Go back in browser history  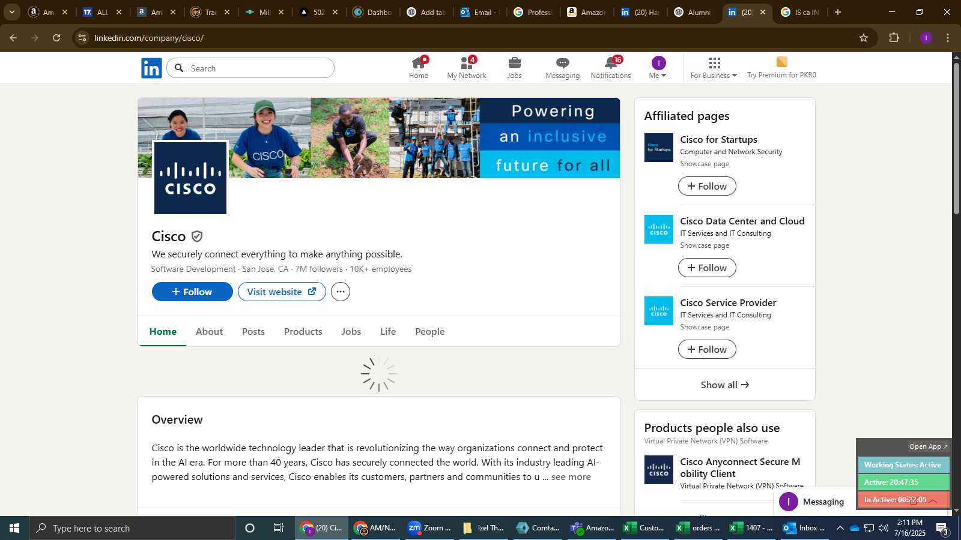(x=13, y=38)
